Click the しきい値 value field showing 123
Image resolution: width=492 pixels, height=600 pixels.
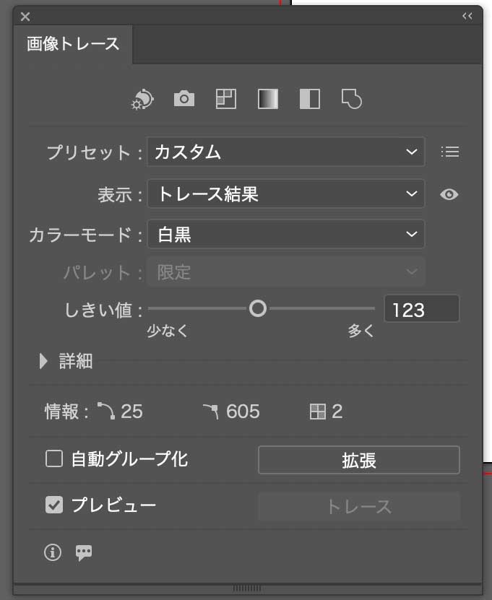point(421,309)
